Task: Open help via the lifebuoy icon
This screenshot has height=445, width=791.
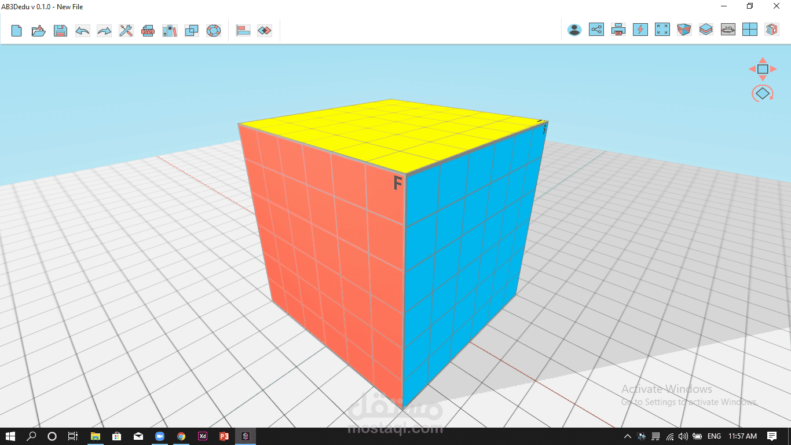Action: click(214, 31)
